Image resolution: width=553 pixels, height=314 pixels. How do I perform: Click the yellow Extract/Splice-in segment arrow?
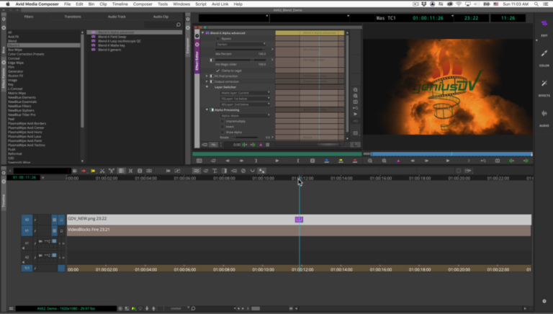click(93, 171)
